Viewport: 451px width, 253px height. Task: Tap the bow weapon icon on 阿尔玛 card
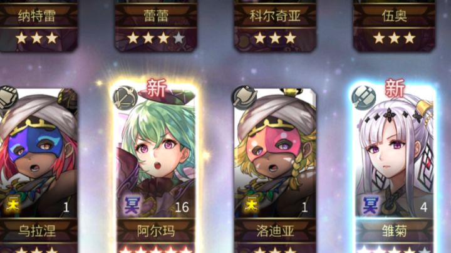(125, 98)
